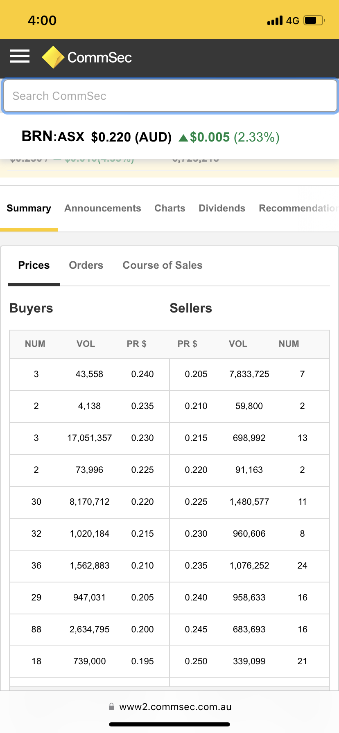Select the Prices sub-tab

coord(34,265)
